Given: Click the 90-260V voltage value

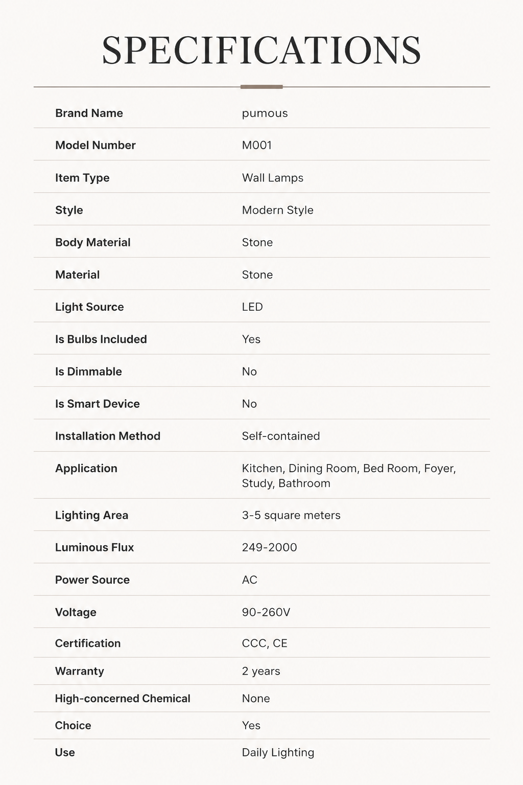Looking at the screenshot, I should 266,612.
